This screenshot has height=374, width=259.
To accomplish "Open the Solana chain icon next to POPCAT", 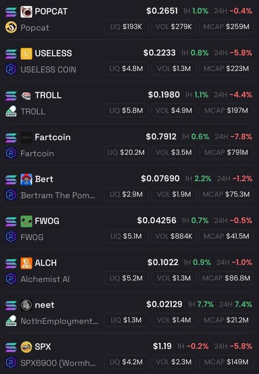I will [11, 12].
